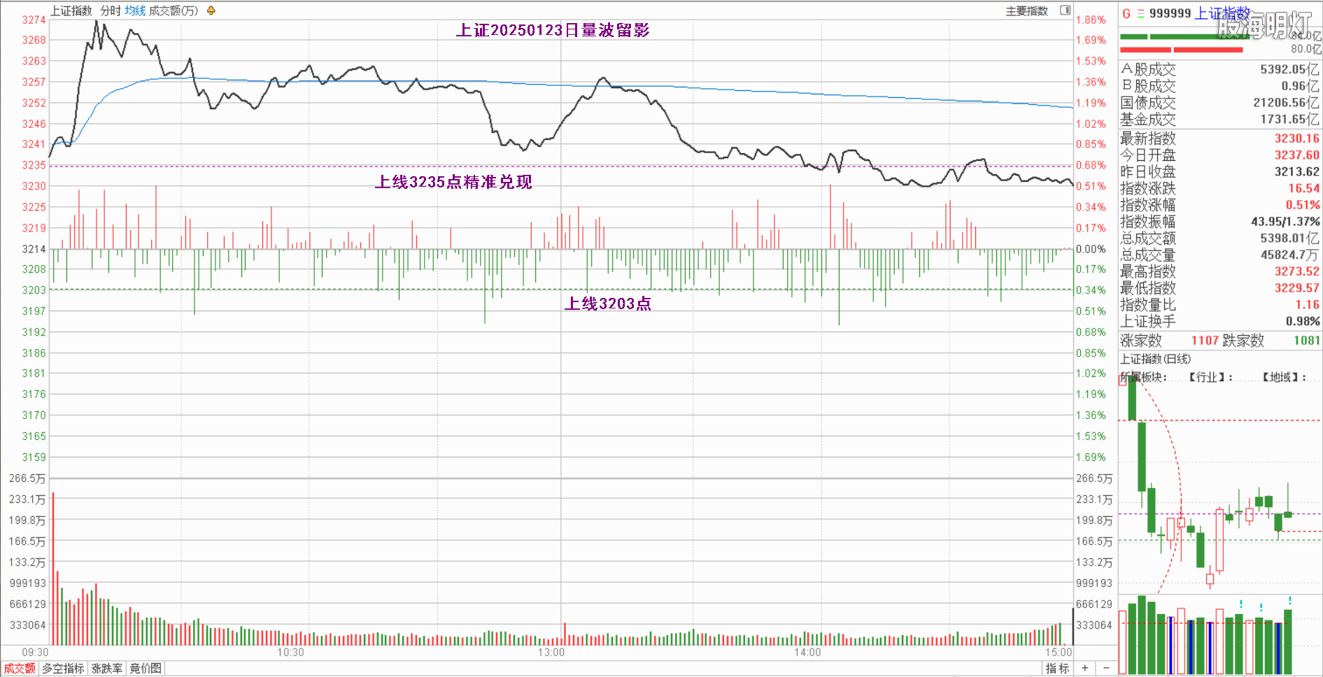Click the 上证指数 title at the chart's top left
The image size is (1323, 677).
(x=71, y=10)
